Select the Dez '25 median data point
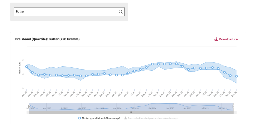The image size is (261, 124). (236, 76)
